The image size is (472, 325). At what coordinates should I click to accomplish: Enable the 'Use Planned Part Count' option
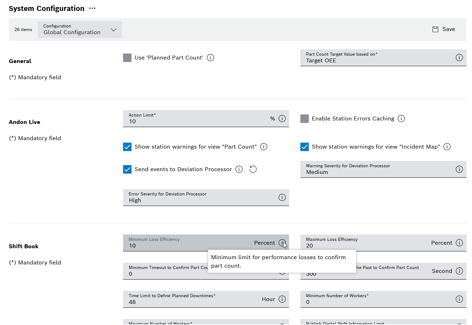127,57
